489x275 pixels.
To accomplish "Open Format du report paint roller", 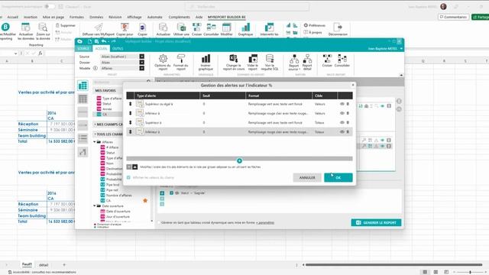I will tap(181, 59).
